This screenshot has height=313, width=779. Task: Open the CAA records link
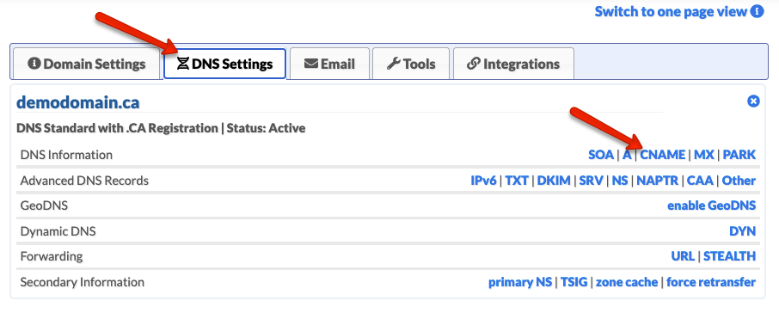pyautogui.click(x=700, y=181)
